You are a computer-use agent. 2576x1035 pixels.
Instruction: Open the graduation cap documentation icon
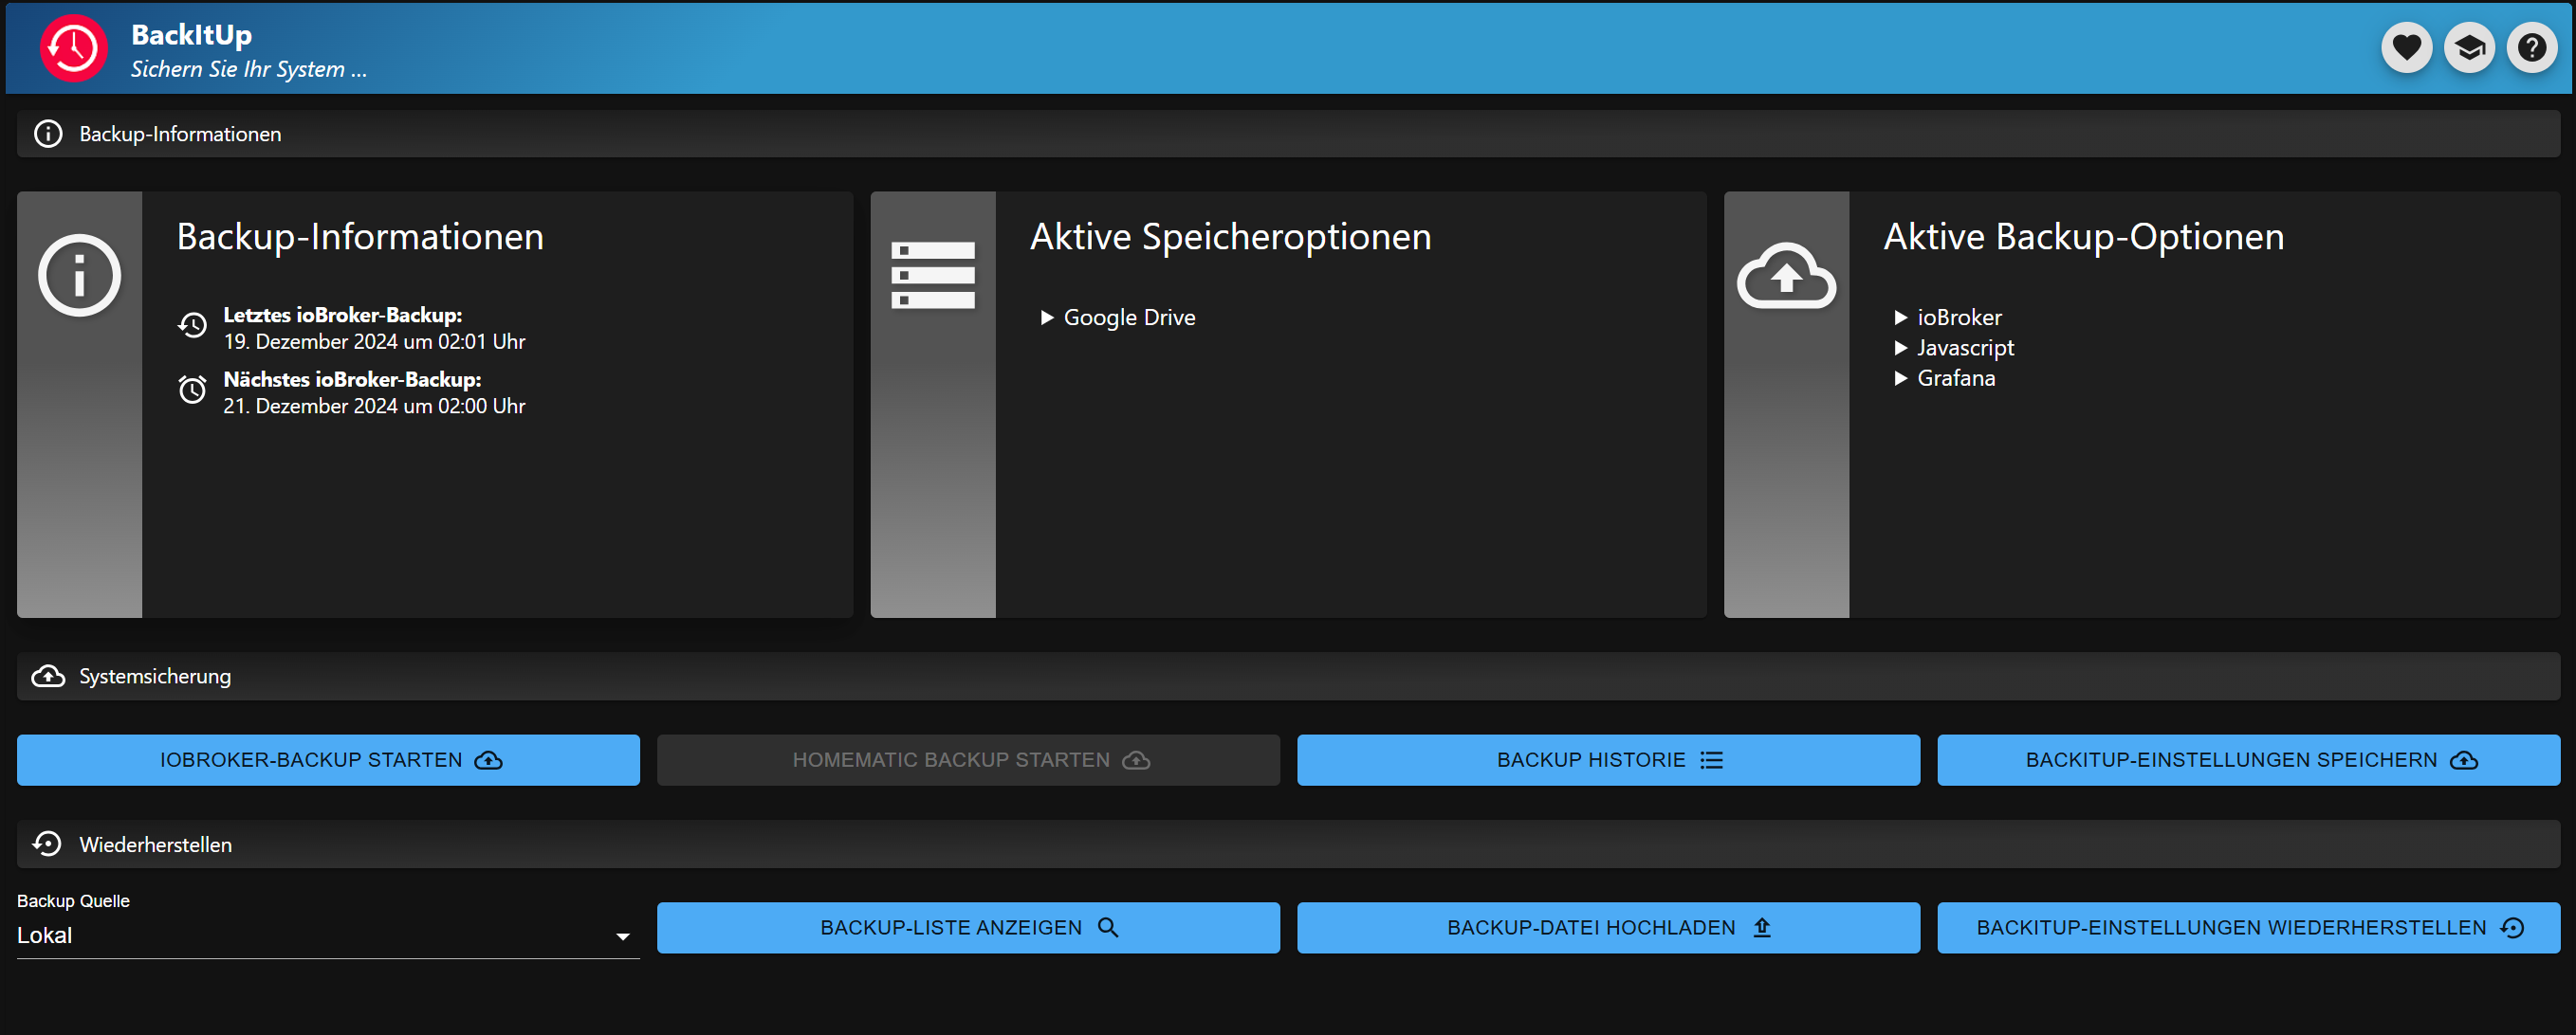click(2468, 47)
